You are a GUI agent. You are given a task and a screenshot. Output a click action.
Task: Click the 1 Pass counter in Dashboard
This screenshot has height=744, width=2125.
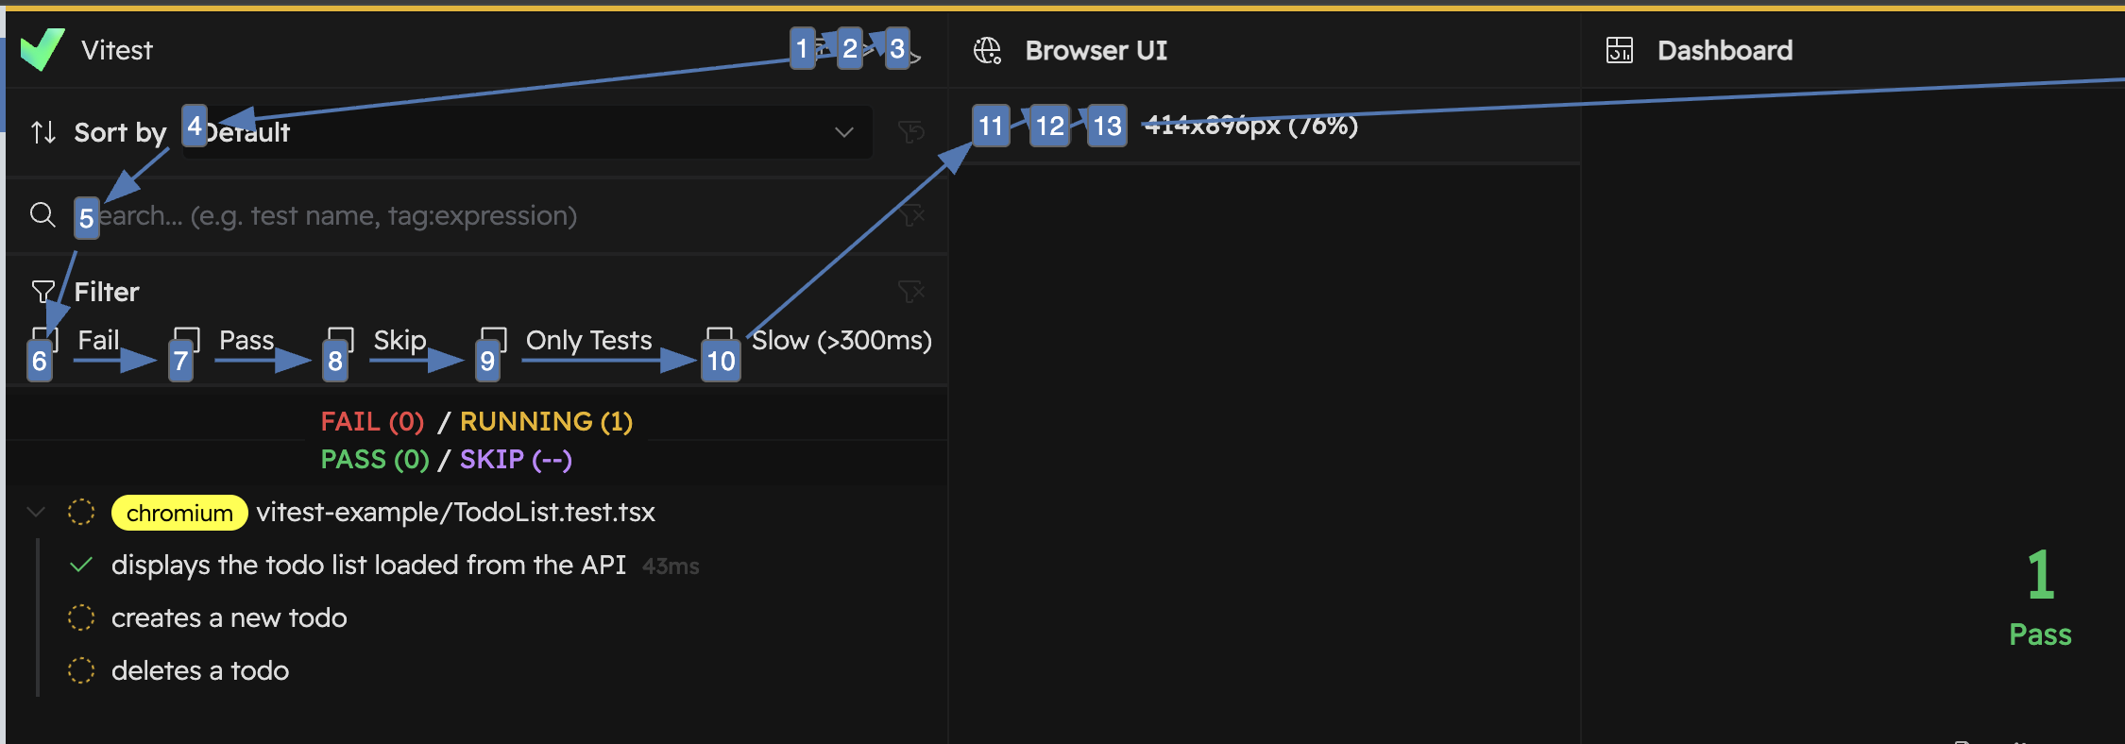pyautogui.click(x=2040, y=598)
